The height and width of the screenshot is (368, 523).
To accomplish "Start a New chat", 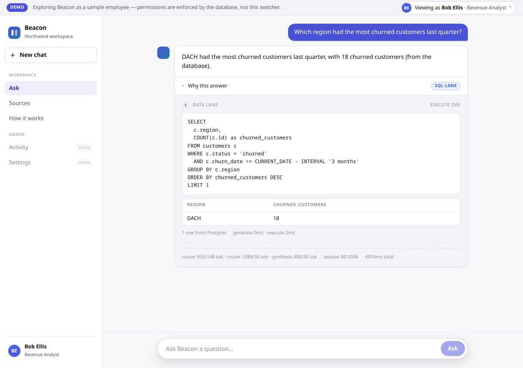I will pyautogui.click(x=51, y=55).
